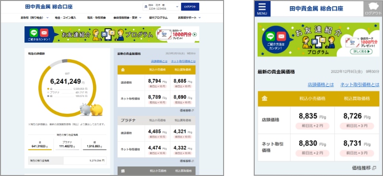
Task: Click the 4,485 platinum store selling price
Action: point(155,132)
